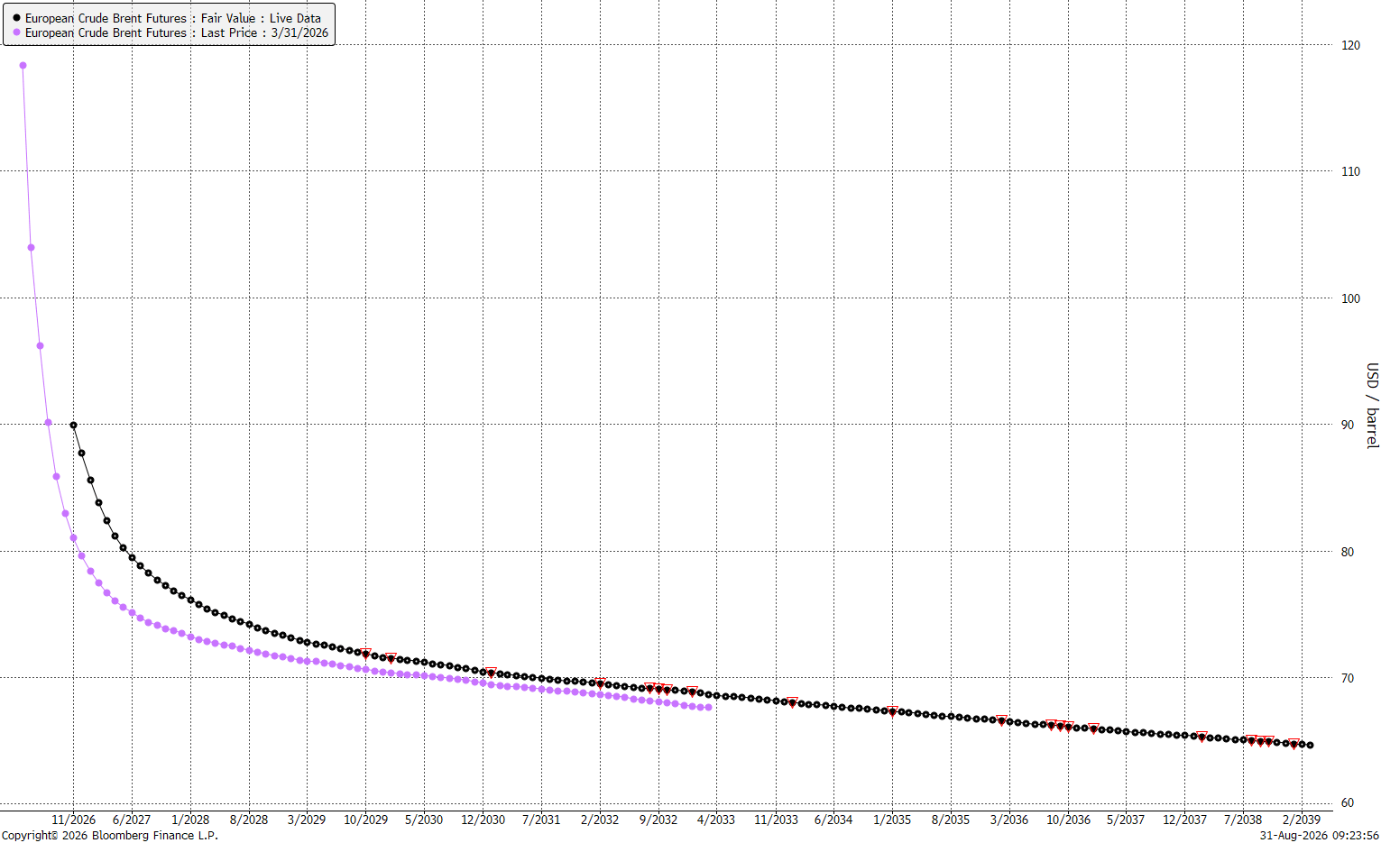Click the highest purple data point near 118
Screen dimensions: 1381x843
click(23, 65)
